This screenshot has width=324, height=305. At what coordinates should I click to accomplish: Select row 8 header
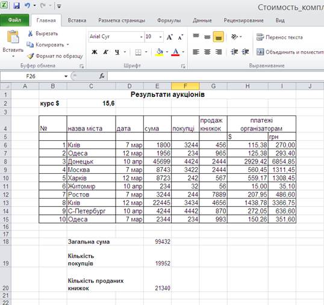click(x=5, y=161)
